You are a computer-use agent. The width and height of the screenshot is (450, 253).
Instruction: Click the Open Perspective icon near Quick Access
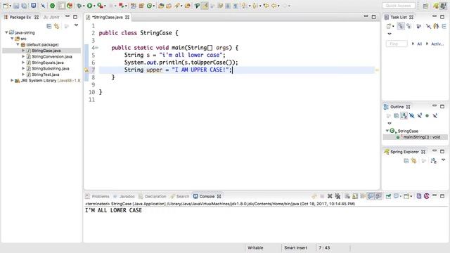point(425,6)
